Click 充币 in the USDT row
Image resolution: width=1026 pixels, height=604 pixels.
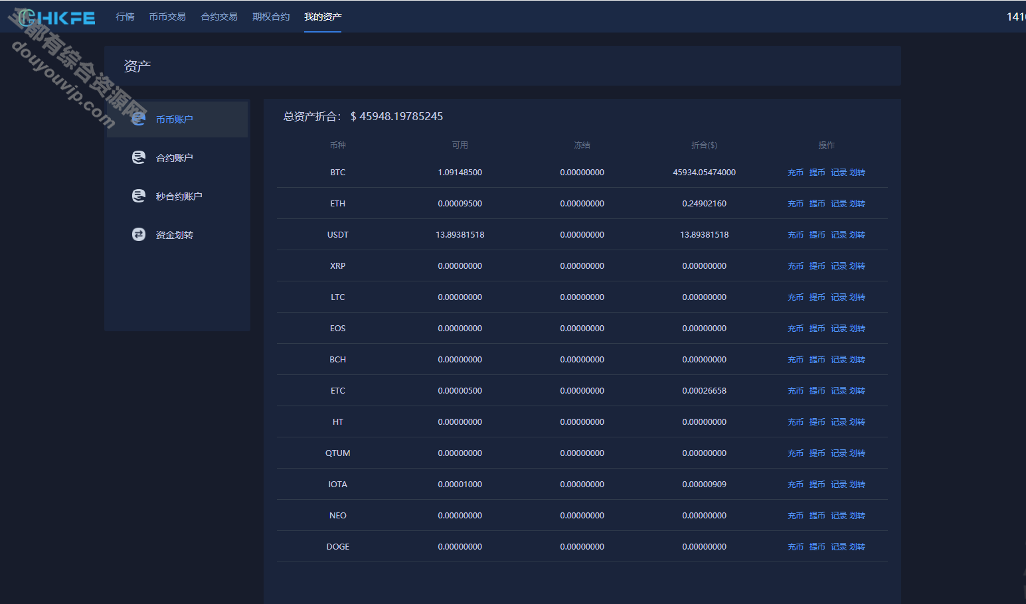[x=796, y=235]
